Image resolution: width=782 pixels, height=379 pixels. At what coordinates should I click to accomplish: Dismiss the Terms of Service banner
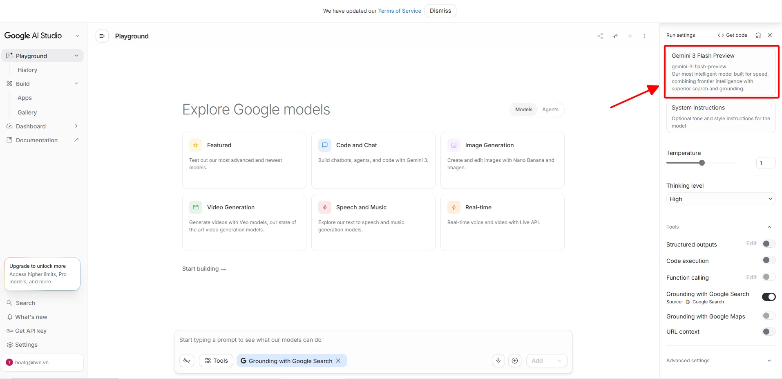pyautogui.click(x=440, y=11)
